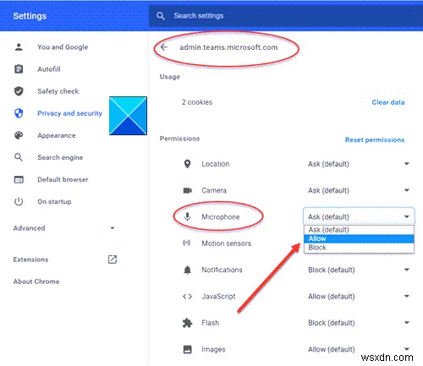The image size is (423, 366).
Task: Click Reset permissions button
Action: [375, 139]
